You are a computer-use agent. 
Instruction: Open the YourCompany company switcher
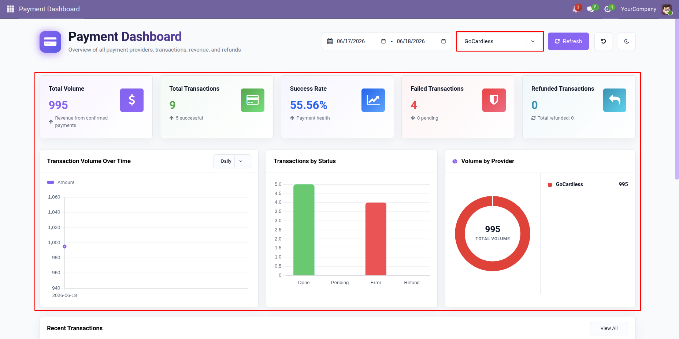638,9
